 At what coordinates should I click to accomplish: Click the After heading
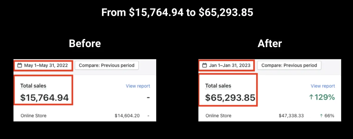click(x=270, y=44)
